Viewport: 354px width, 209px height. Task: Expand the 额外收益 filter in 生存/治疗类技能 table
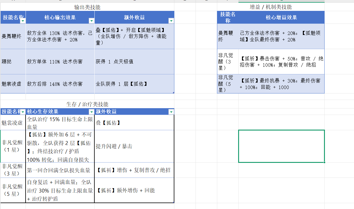click(x=171, y=112)
